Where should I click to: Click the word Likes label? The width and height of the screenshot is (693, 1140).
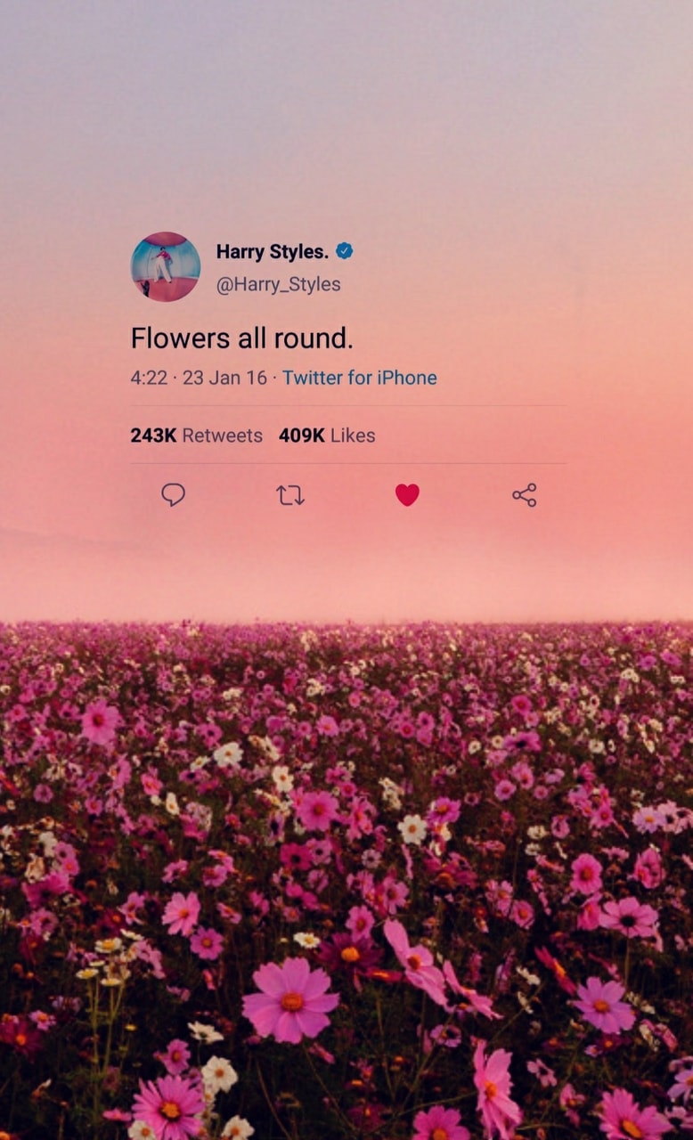[353, 436]
